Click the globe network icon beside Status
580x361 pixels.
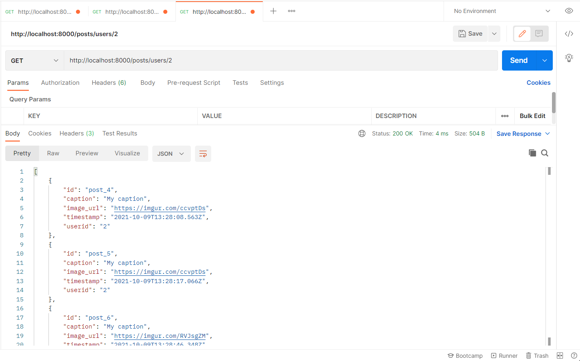click(x=362, y=133)
